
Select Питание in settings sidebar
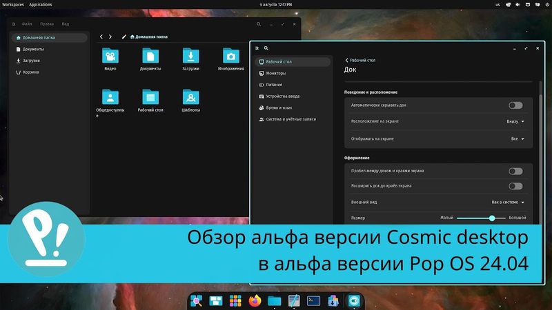click(x=293, y=85)
